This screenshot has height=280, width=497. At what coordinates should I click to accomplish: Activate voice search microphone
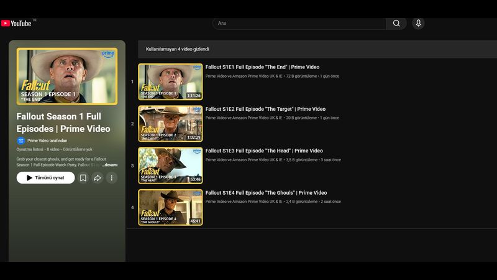[418, 23]
